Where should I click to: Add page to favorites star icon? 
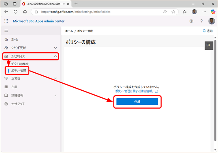(173, 12)
